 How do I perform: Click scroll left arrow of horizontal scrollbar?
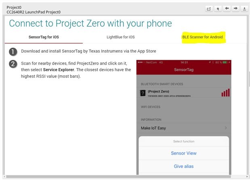coord(4,177)
